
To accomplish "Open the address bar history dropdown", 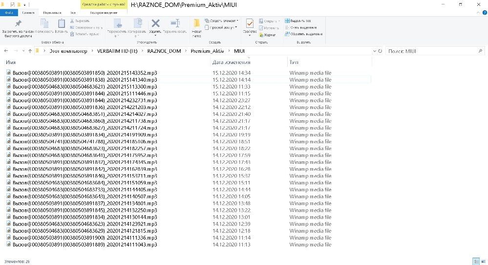I will click(x=374, y=51).
